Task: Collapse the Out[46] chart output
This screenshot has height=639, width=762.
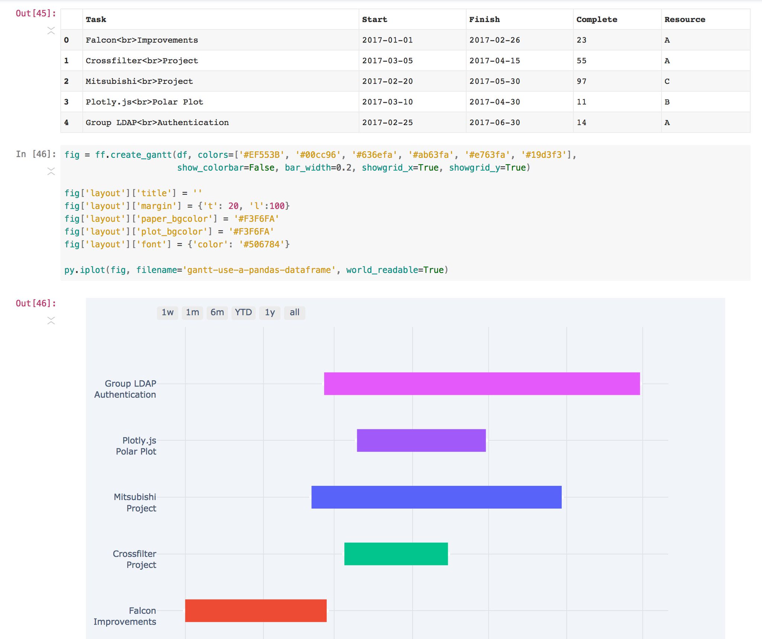Action: 51,321
